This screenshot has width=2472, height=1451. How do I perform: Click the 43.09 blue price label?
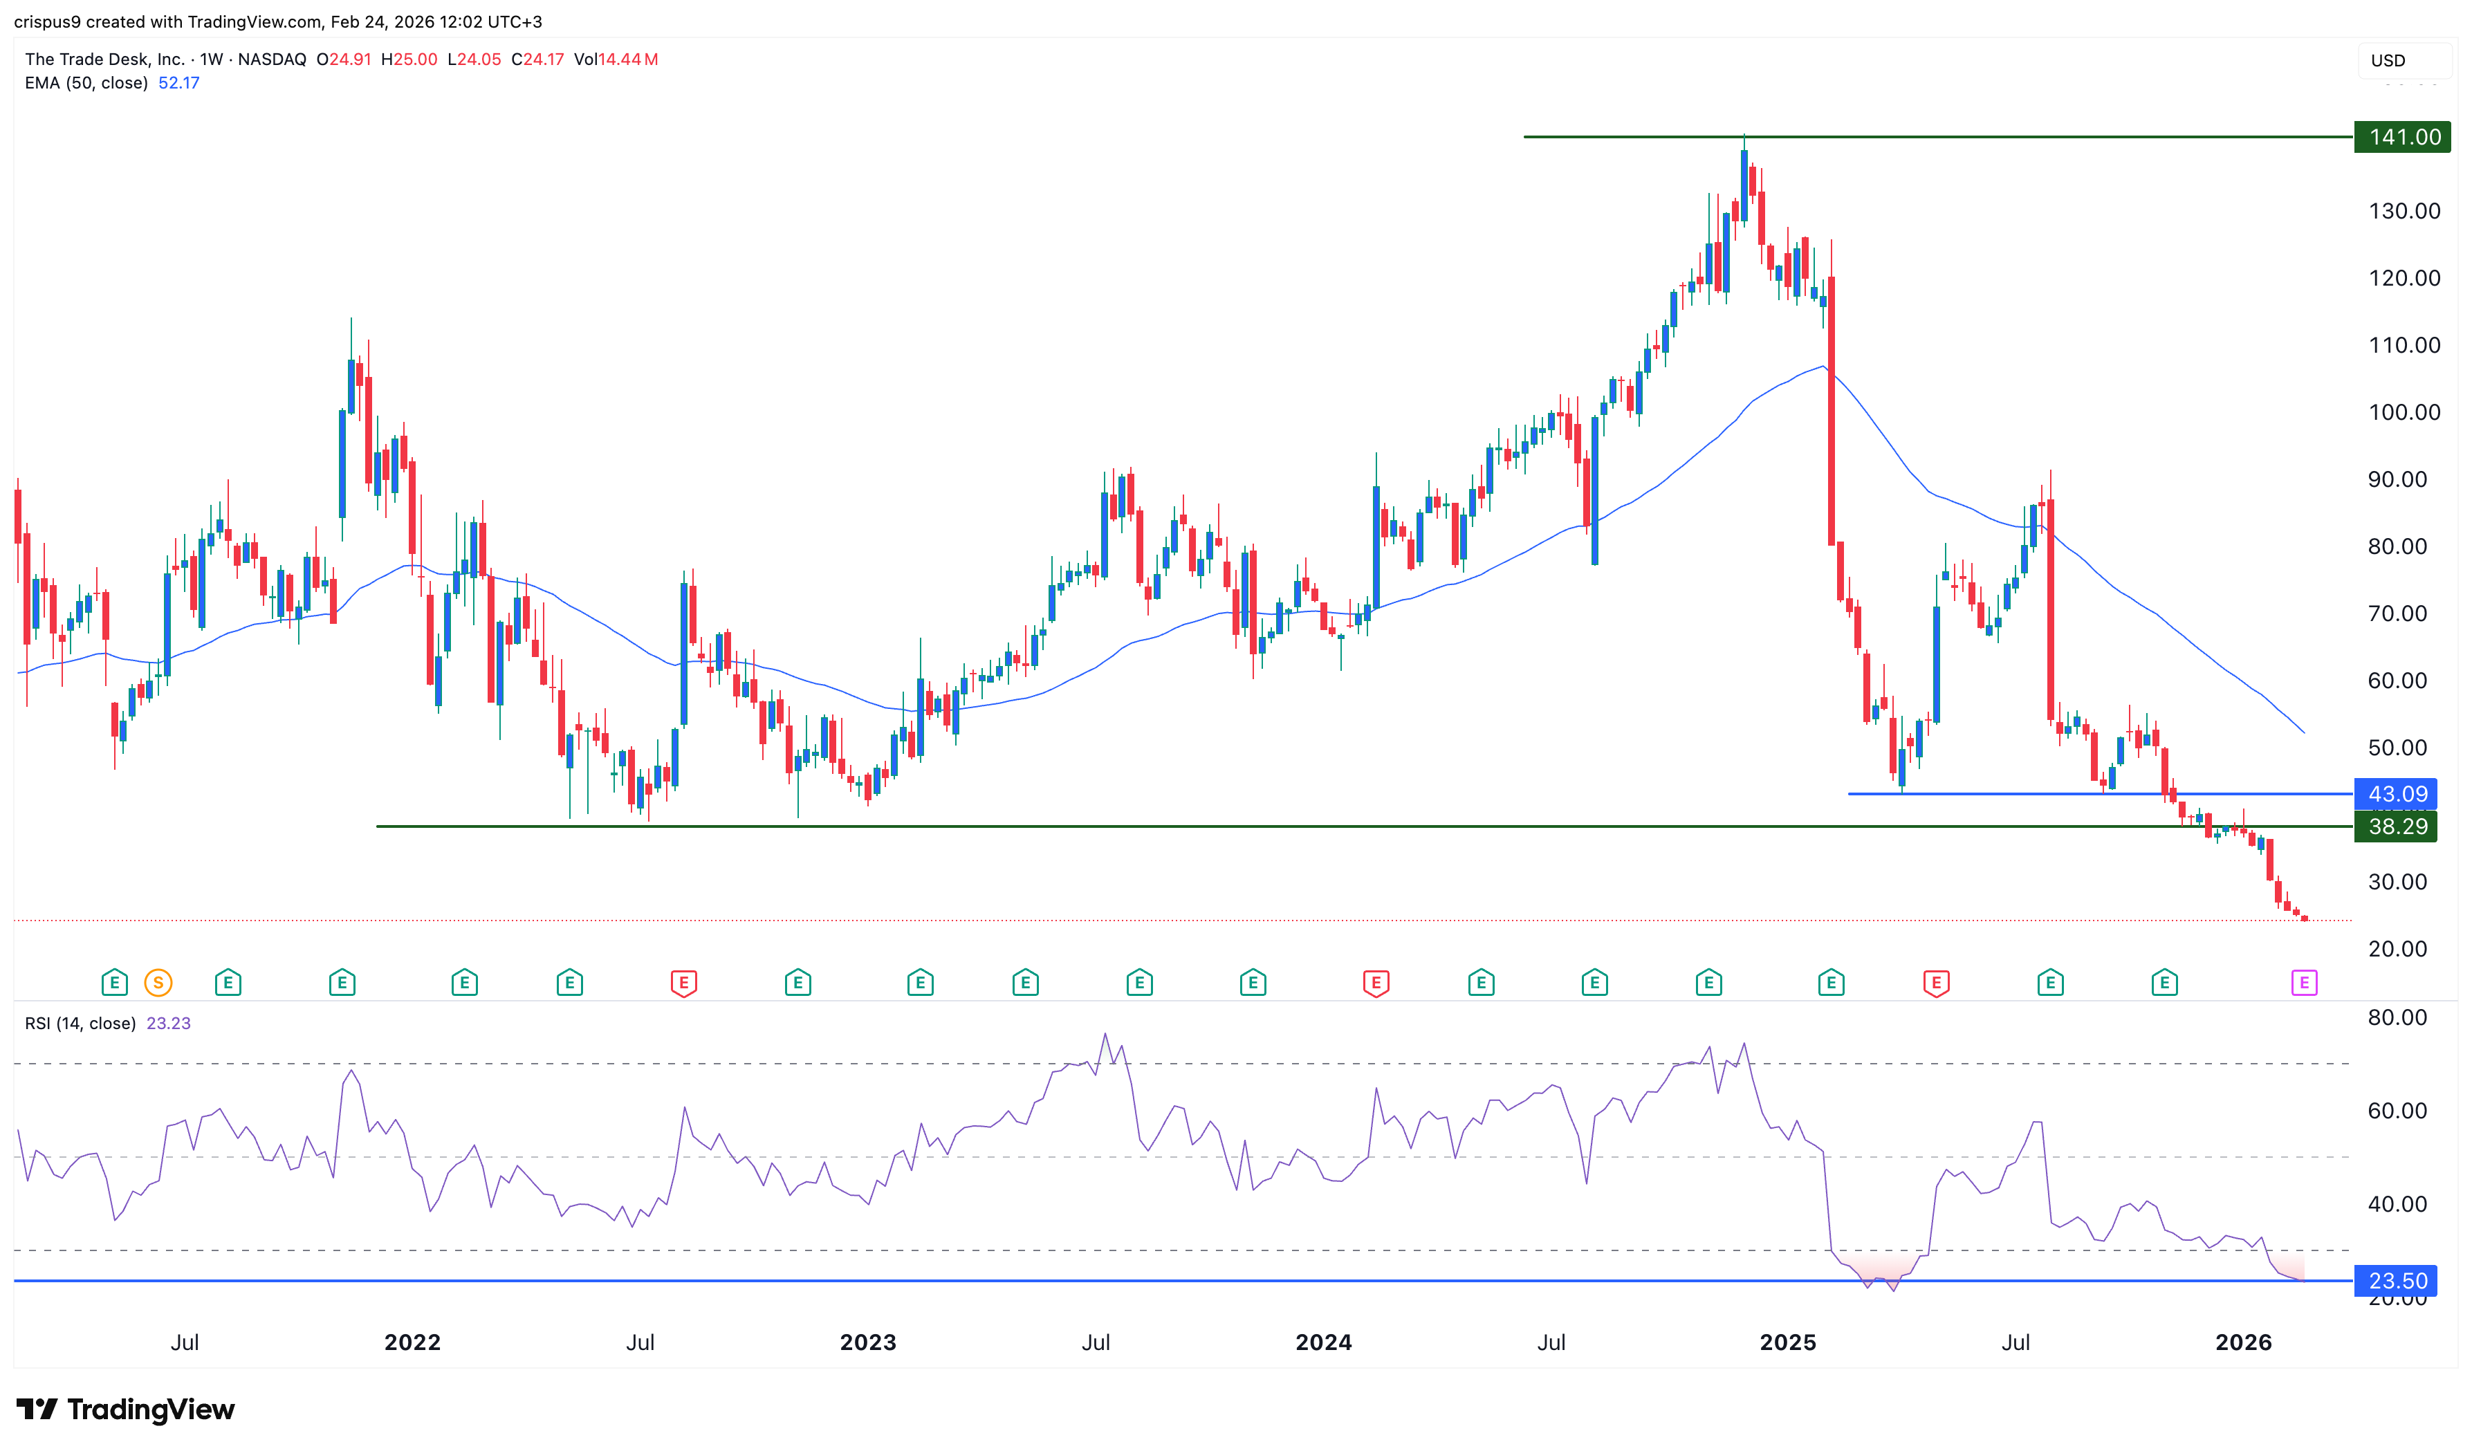tap(2397, 794)
